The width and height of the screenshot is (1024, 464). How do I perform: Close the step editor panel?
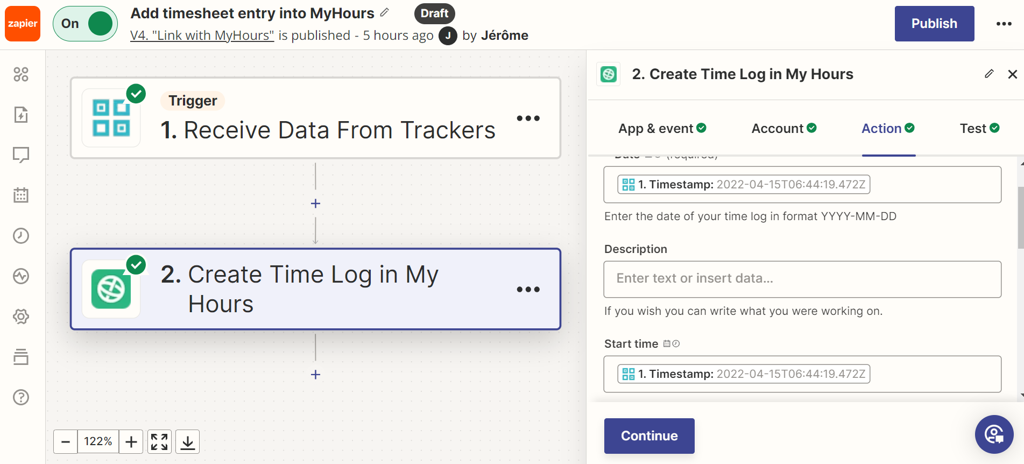click(x=1013, y=74)
